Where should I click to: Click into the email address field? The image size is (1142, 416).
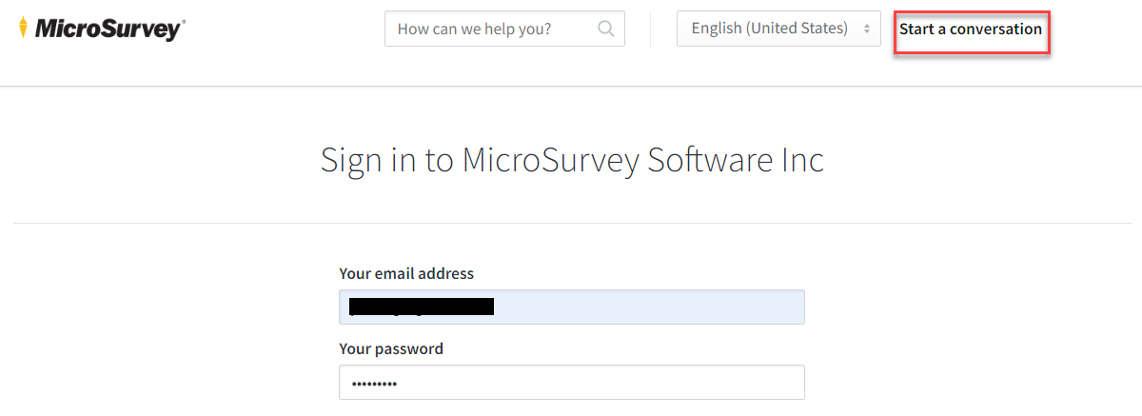point(647,307)
